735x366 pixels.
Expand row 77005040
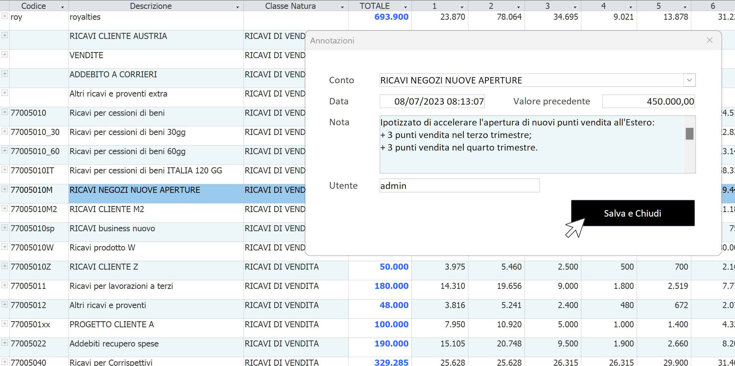click(x=5, y=362)
